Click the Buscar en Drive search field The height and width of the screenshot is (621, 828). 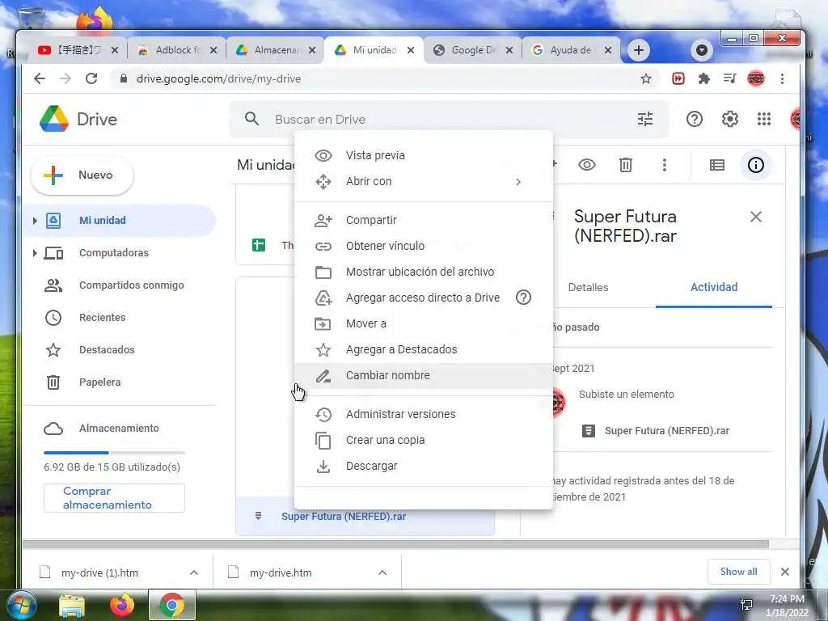point(449,120)
